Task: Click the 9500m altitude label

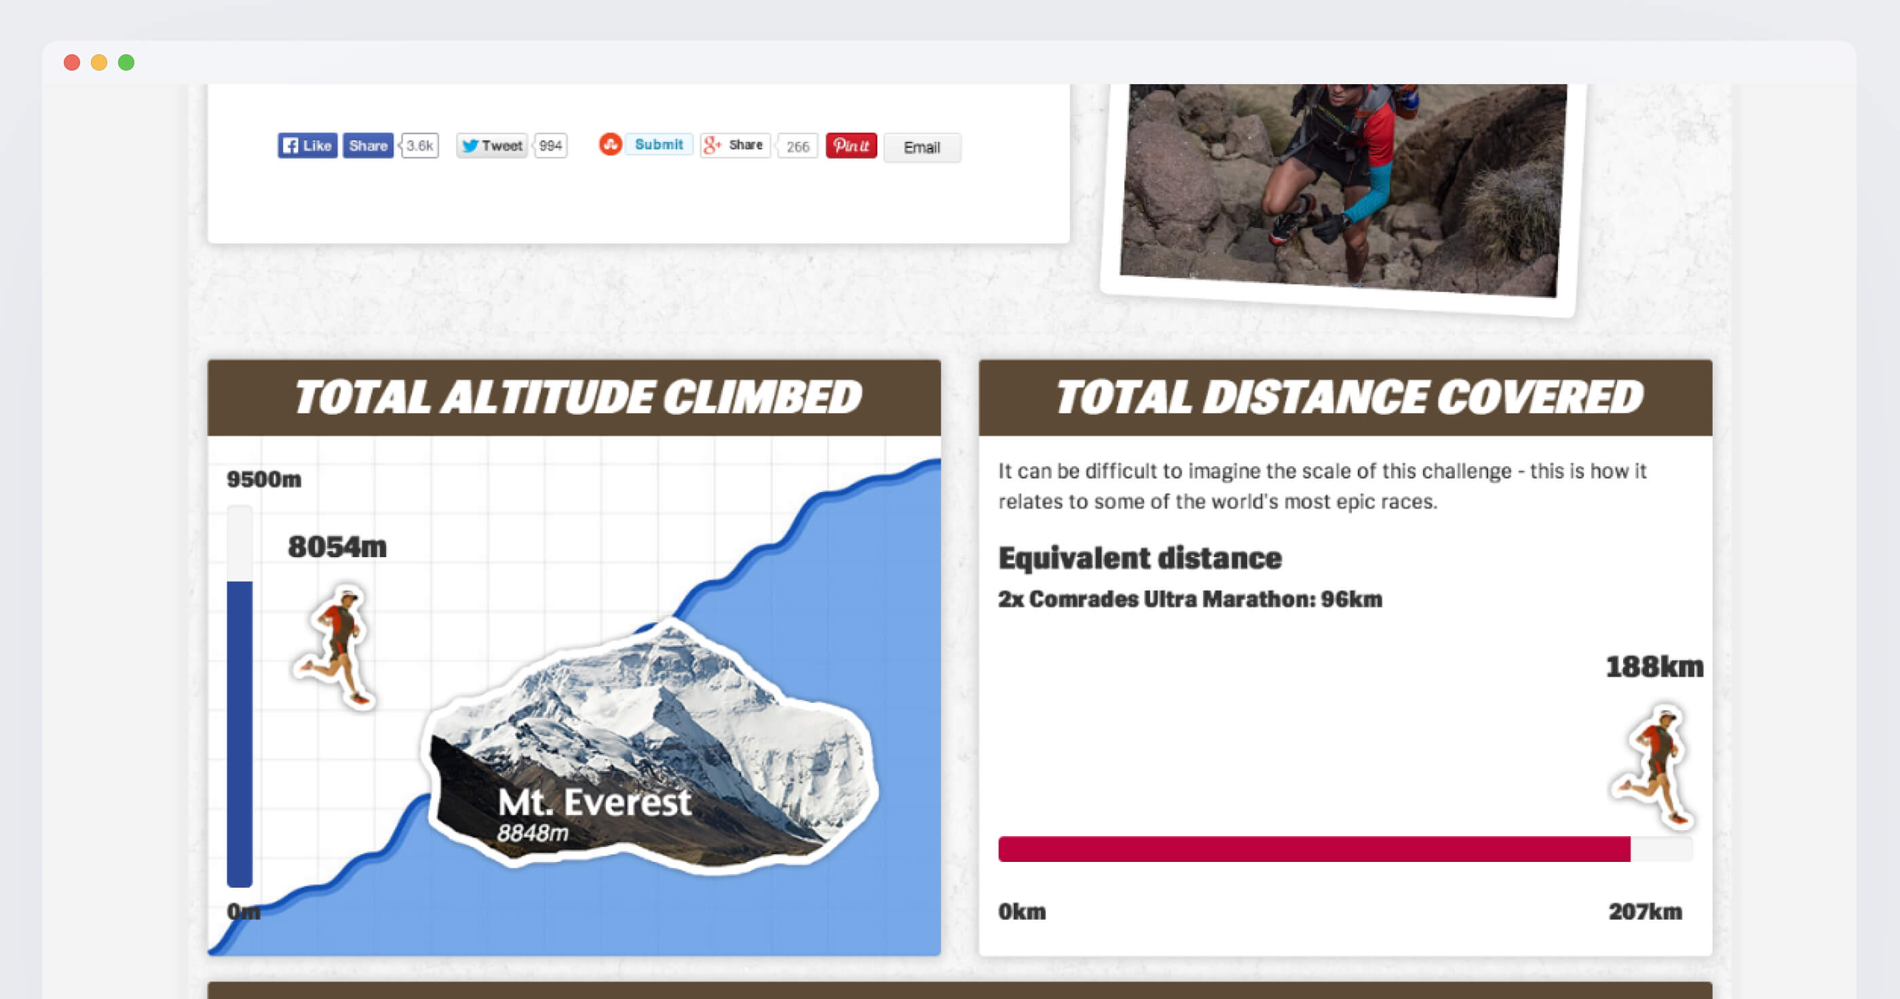Action: 264,480
